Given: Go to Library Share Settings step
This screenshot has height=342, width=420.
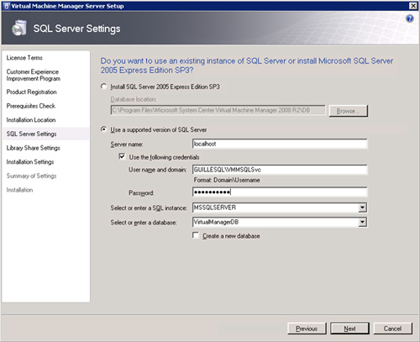Looking at the screenshot, I should (33, 148).
